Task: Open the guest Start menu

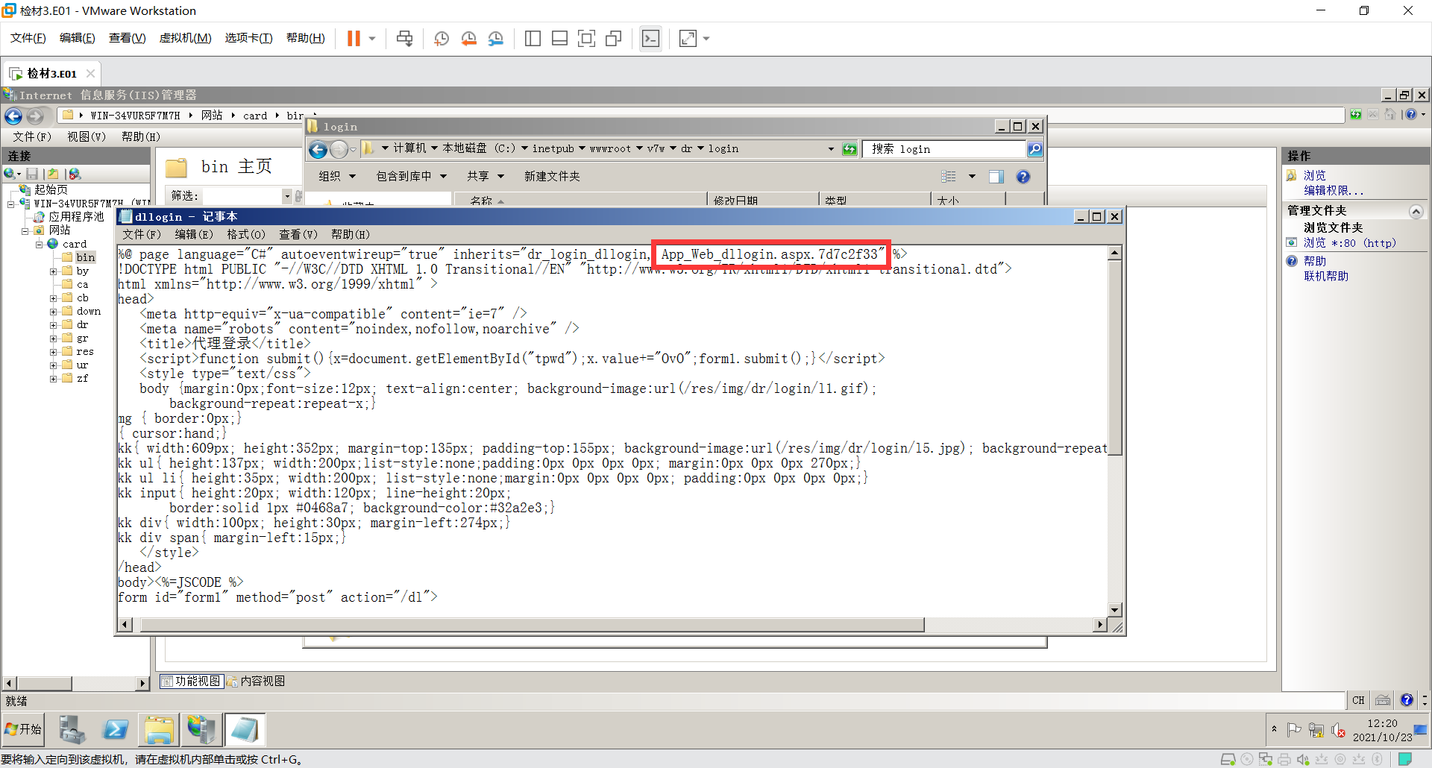Action: coord(23,729)
